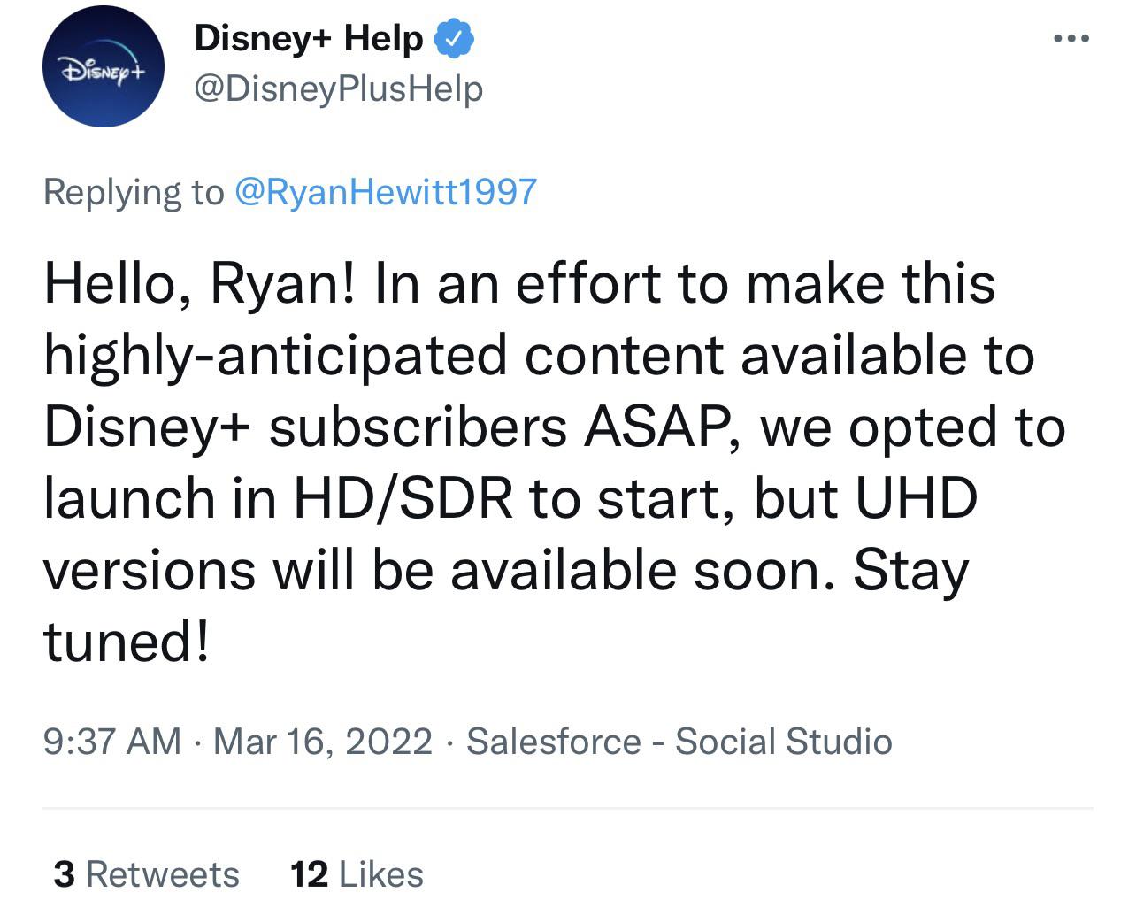
Task: Click 'HD/SDR' in the tweet body
Action: (403, 499)
